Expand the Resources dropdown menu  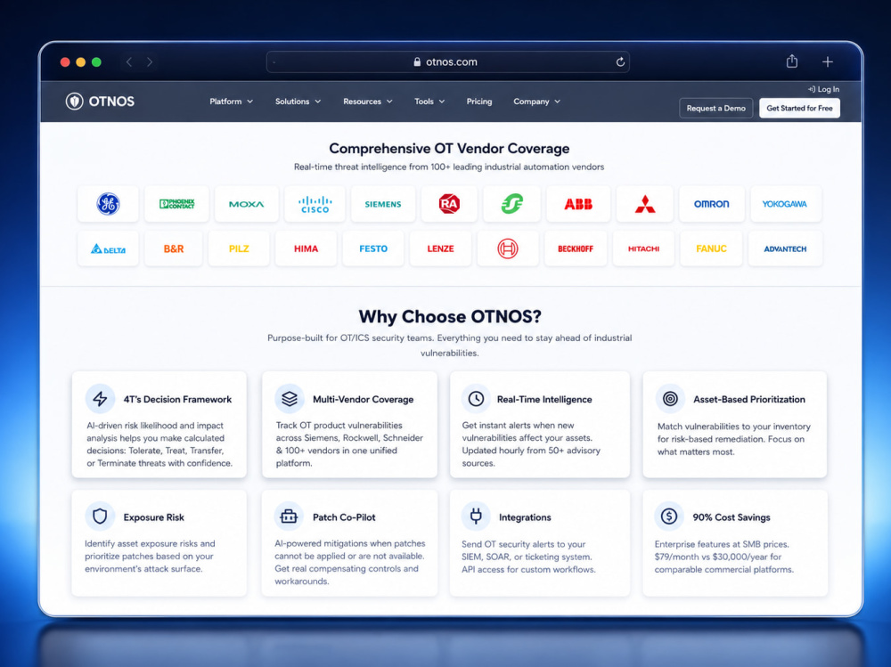click(368, 102)
